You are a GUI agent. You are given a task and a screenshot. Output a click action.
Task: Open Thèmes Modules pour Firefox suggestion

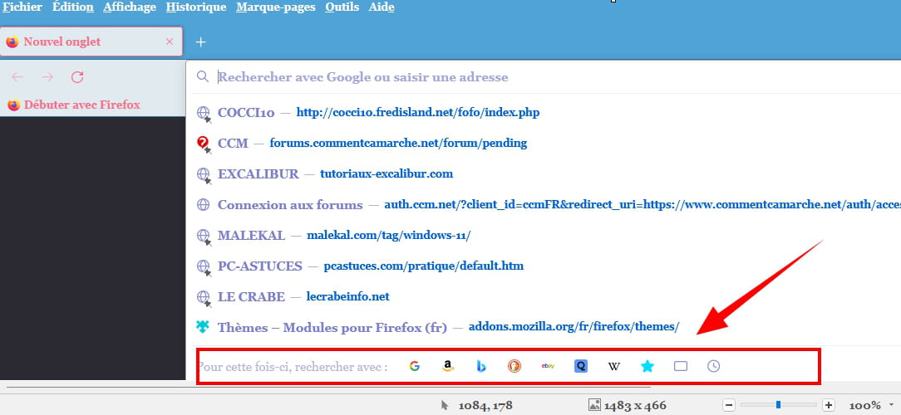coord(544,328)
